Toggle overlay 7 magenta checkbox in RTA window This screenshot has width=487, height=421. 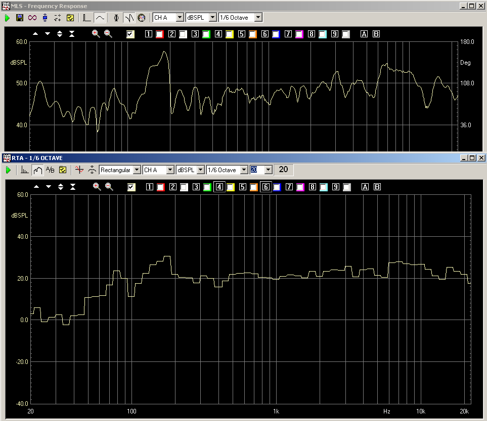point(299,187)
